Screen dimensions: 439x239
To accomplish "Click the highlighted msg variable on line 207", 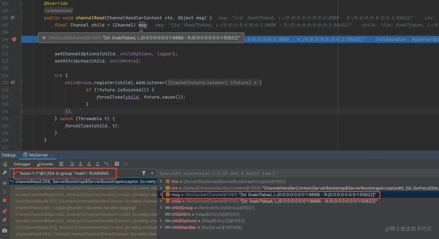I will (x=142, y=25).
